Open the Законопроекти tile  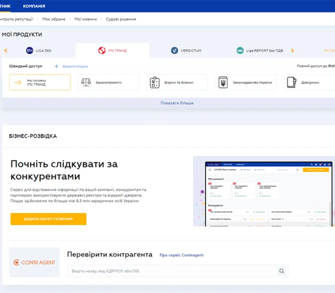tap(108, 82)
